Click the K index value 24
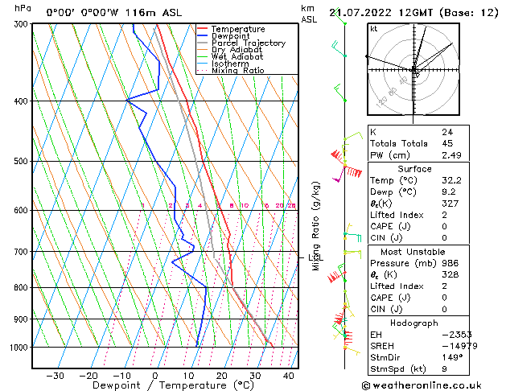This screenshot has height=391, width=506. point(447,132)
